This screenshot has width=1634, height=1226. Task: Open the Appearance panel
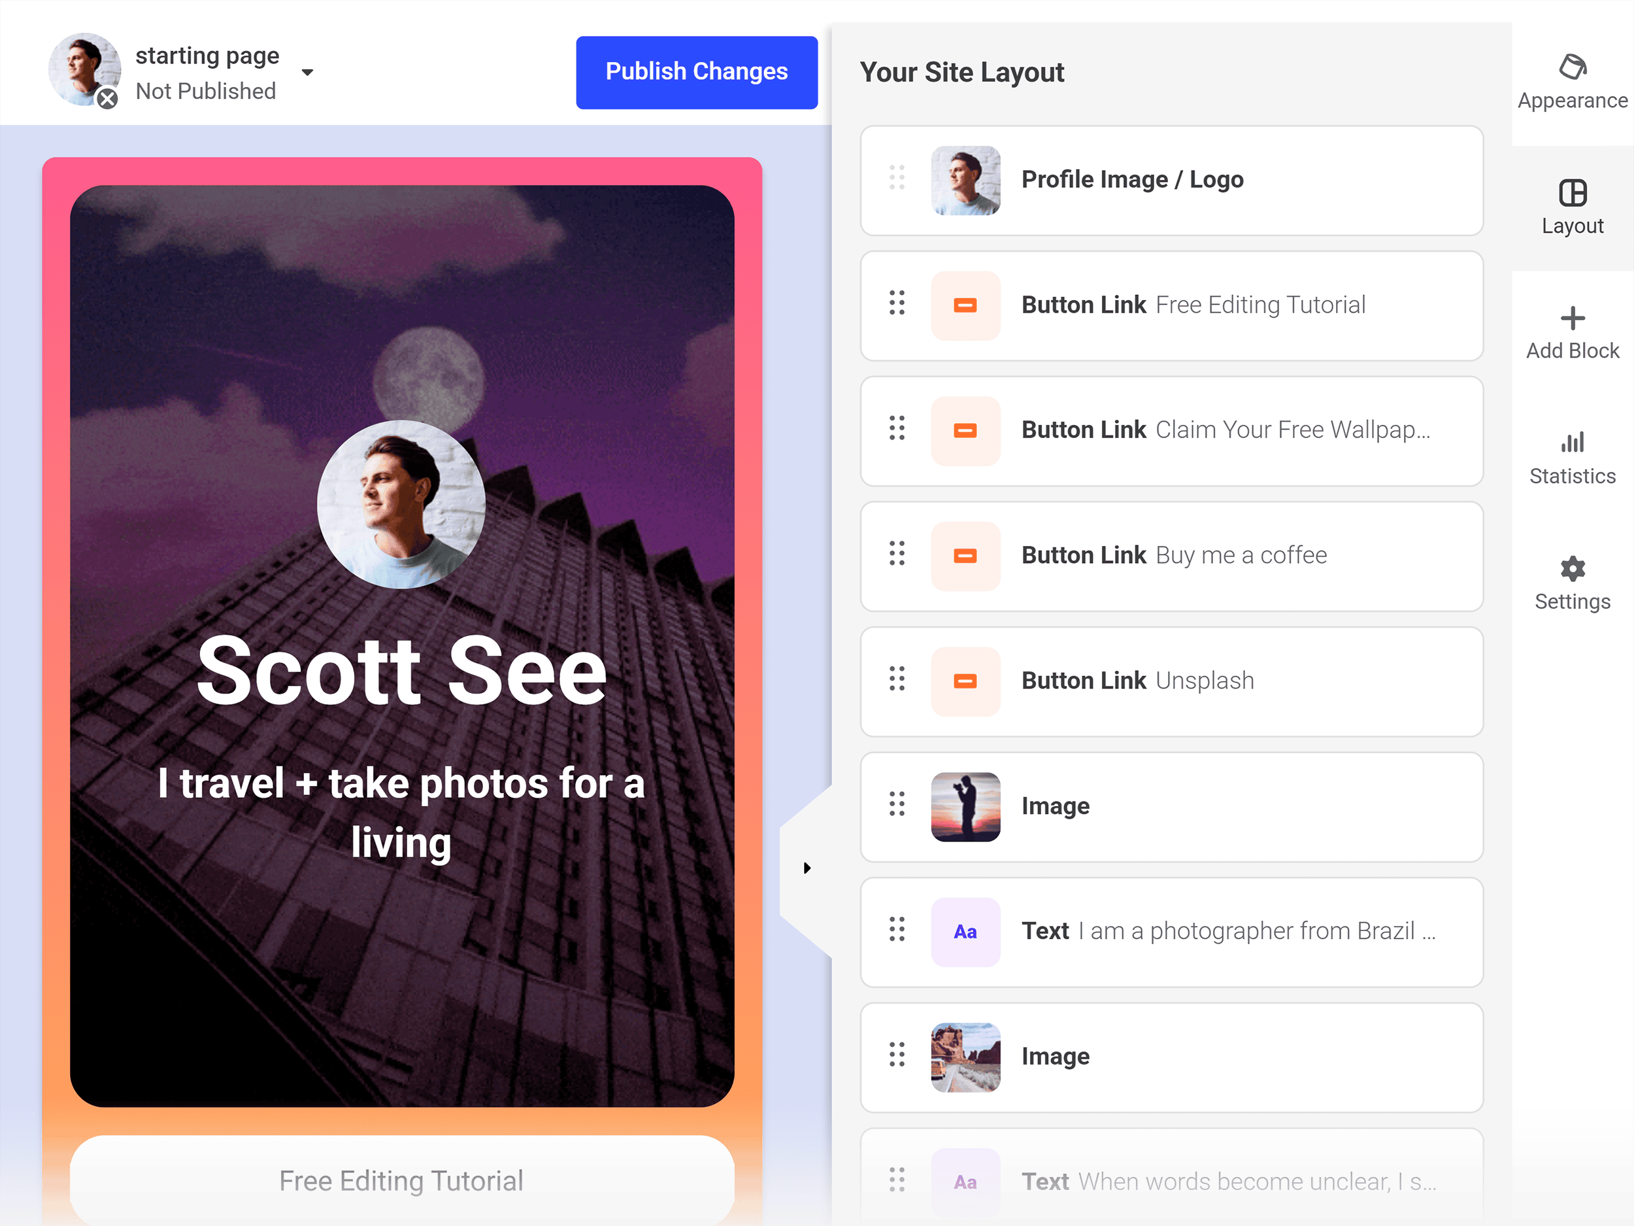(x=1572, y=80)
